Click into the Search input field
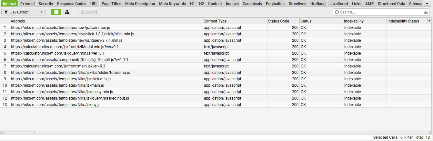 [381, 12]
